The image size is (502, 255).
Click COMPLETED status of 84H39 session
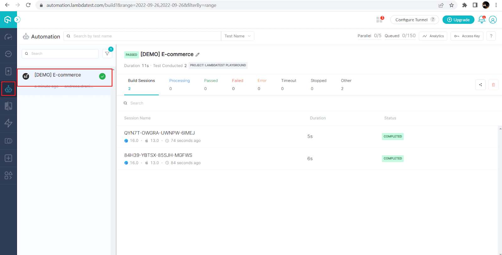[x=393, y=159]
